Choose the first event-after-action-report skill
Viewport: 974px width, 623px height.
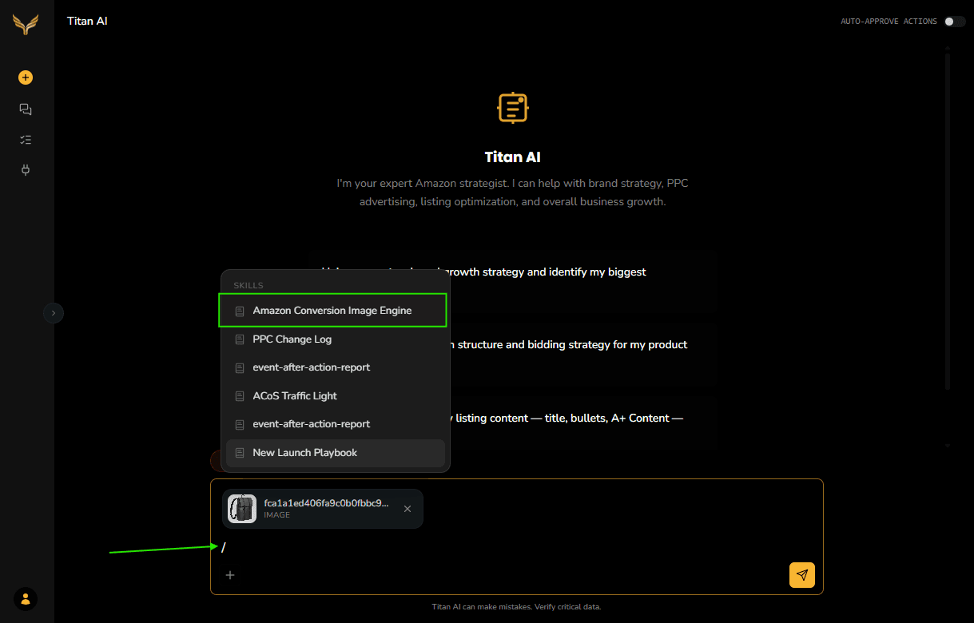coord(336,367)
